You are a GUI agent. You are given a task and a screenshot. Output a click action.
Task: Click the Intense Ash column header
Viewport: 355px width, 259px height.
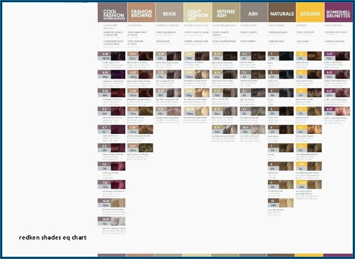coord(226,14)
